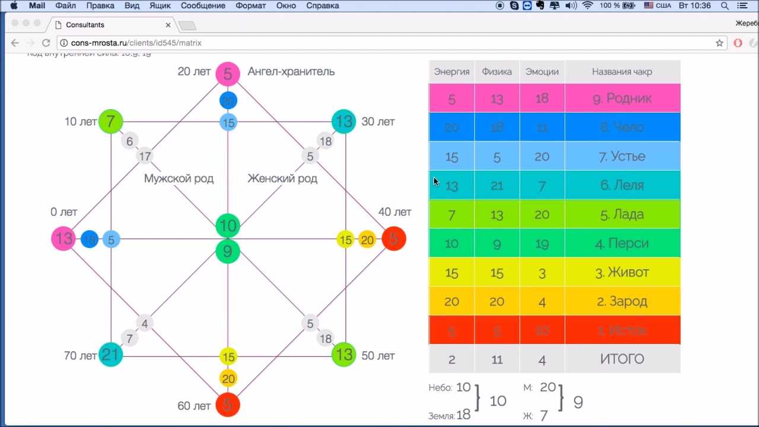The image size is (759, 427).
Task: Click the green circle 7 at 10 лет
Action: 110,122
